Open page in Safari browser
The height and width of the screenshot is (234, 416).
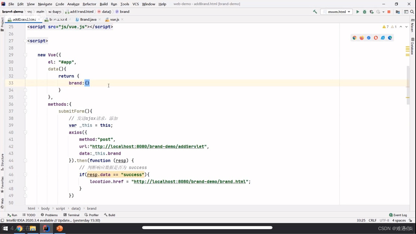tap(369, 38)
